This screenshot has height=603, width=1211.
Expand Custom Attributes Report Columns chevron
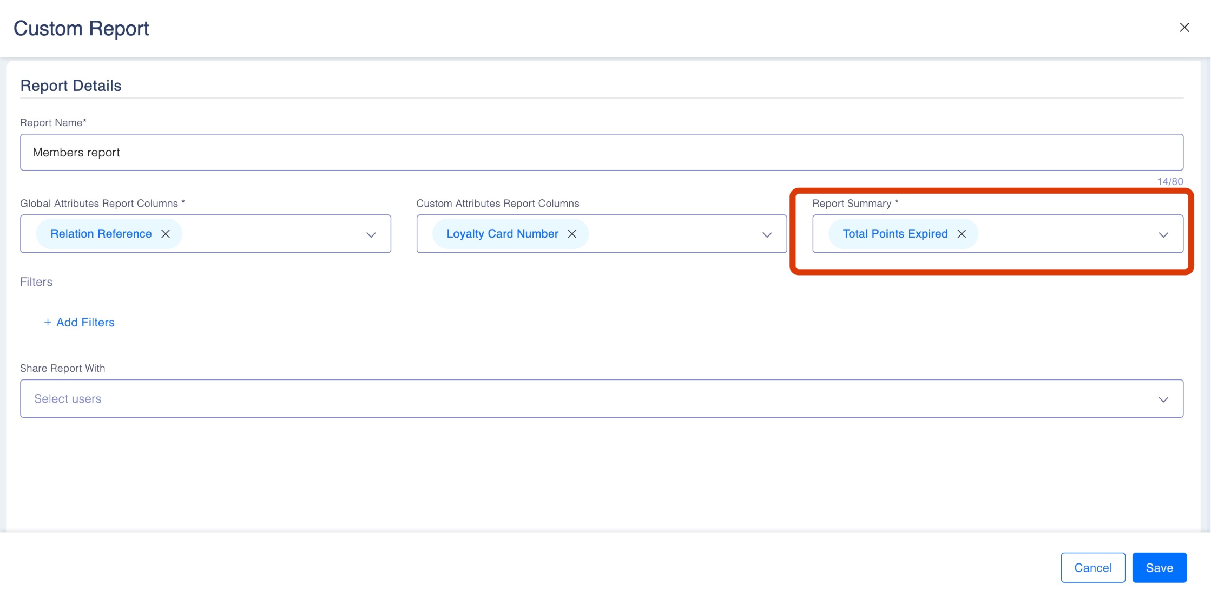pos(767,235)
